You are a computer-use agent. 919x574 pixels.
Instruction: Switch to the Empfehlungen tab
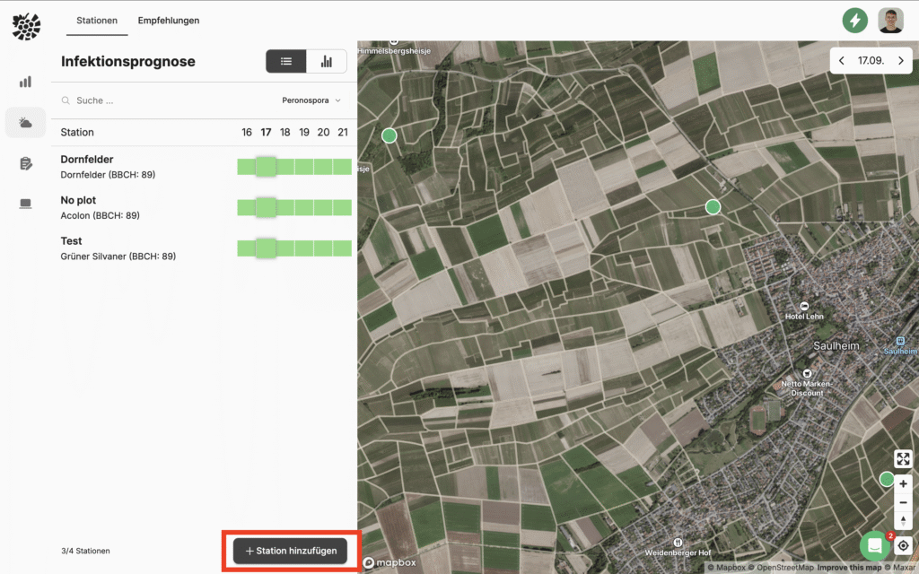169,20
